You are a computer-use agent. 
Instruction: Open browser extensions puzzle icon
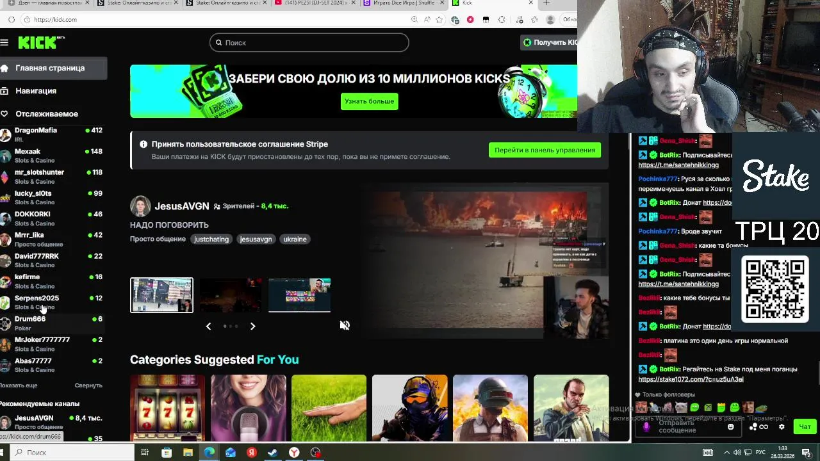click(501, 20)
